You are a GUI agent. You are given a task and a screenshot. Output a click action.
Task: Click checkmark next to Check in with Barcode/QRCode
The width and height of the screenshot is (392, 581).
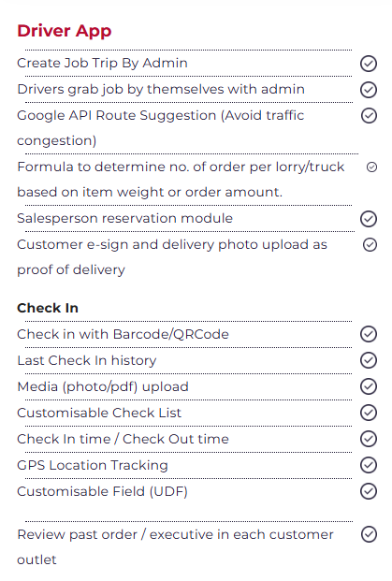[x=369, y=334]
